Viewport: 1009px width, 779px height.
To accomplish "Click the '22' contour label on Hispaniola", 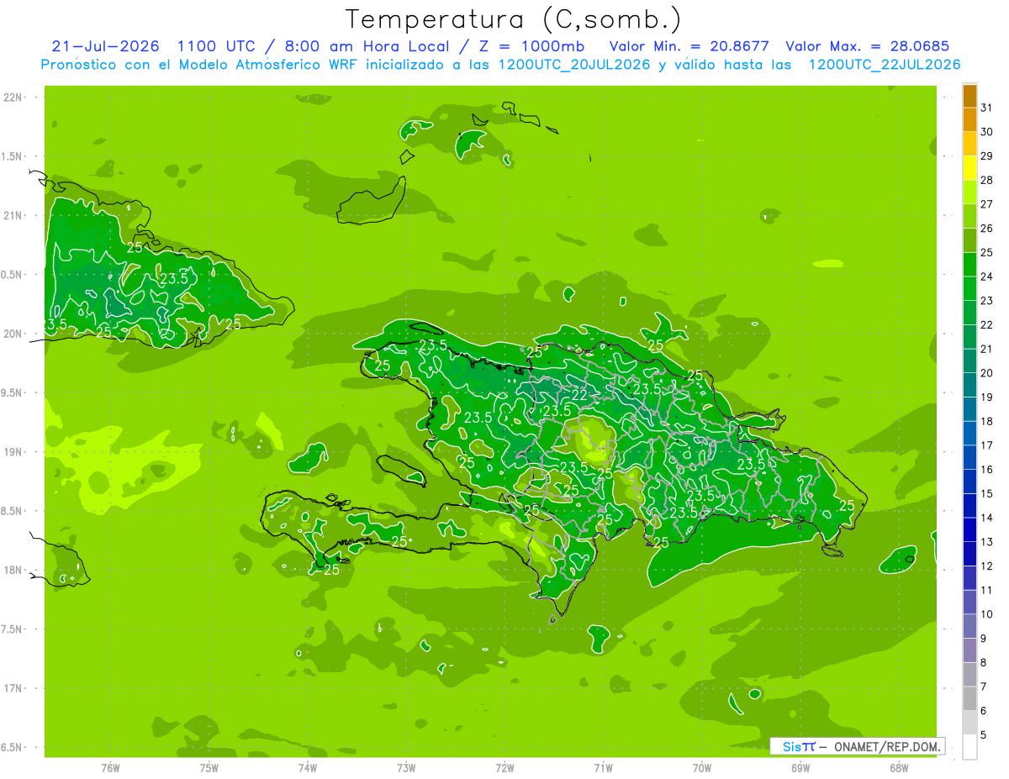I will click(x=579, y=395).
